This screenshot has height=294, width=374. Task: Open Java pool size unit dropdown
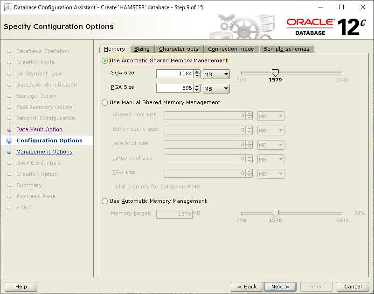271,145
